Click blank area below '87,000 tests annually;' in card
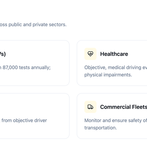This screenshot has height=144, width=147. point(34,78)
